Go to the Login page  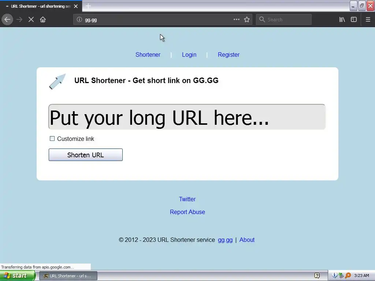click(x=189, y=55)
